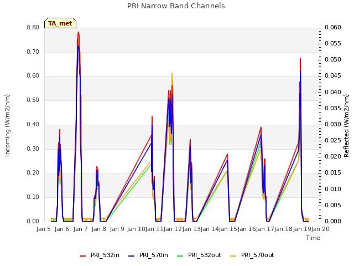Select the PRI_570in legend entry
The height and width of the screenshot is (266, 354).
(148, 255)
